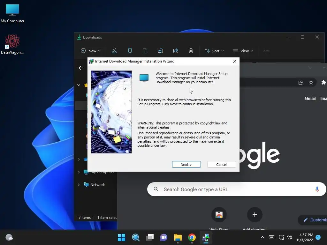Close the Installation Wizard dialog
This screenshot has height=245, width=327.
(235, 61)
